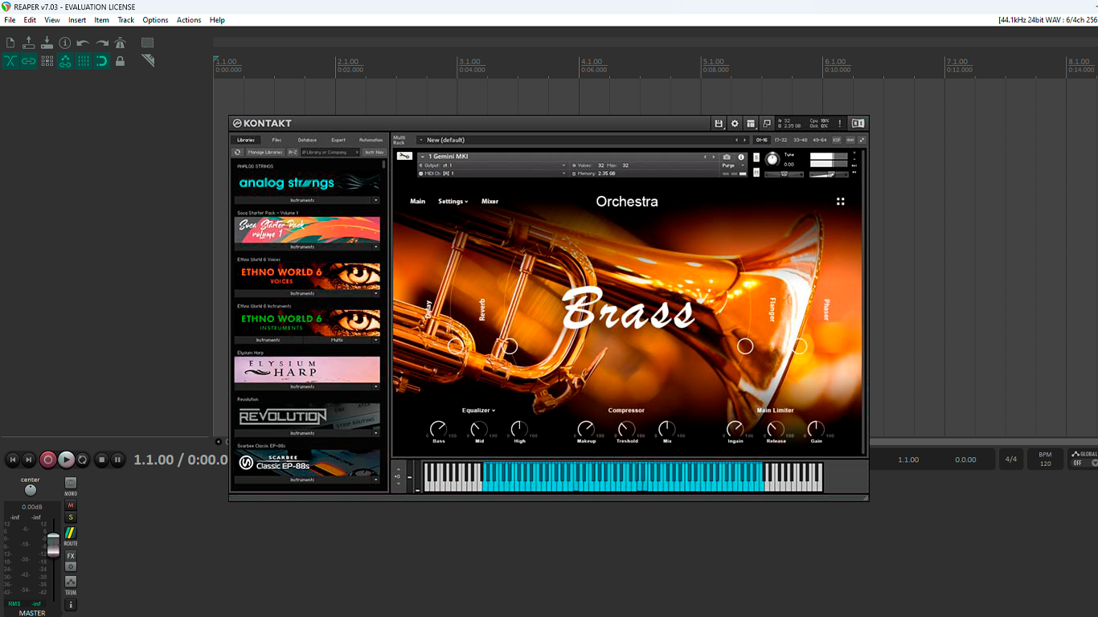Open Project Settings info icon in toolbar
This screenshot has width=1098, height=617.
click(65, 43)
